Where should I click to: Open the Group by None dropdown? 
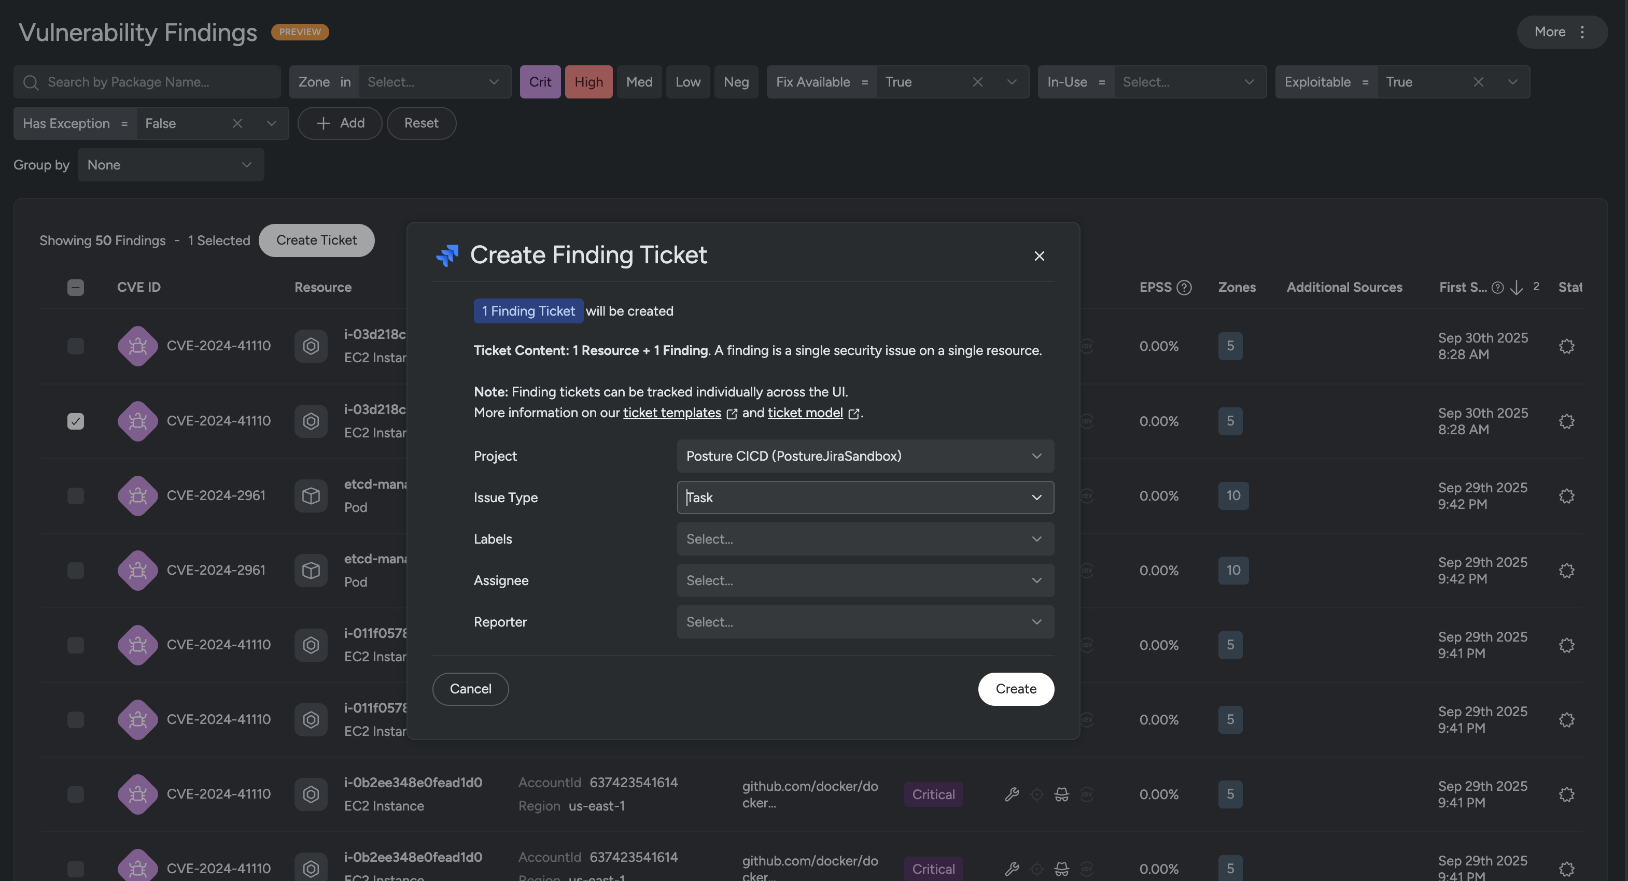pyautogui.click(x=171, y=165)
